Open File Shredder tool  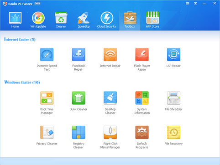tap(173, 101)
